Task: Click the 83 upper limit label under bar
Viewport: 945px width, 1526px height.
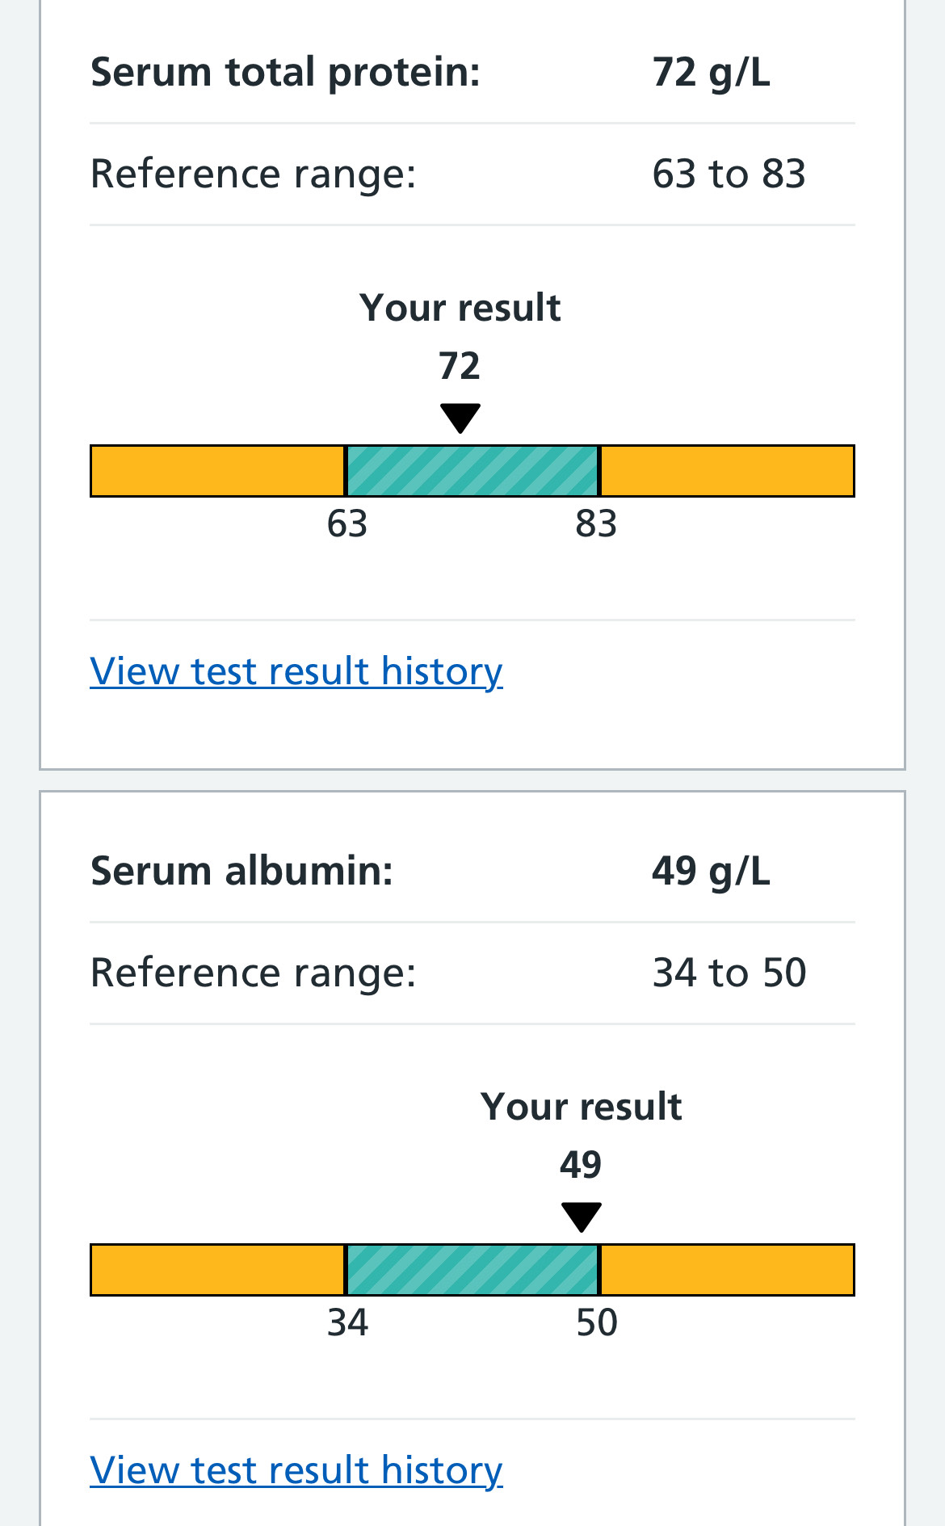Action: (x=596, y=523)
